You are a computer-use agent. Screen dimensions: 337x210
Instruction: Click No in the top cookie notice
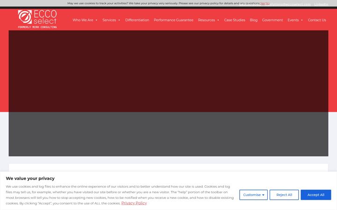point(267,3)
